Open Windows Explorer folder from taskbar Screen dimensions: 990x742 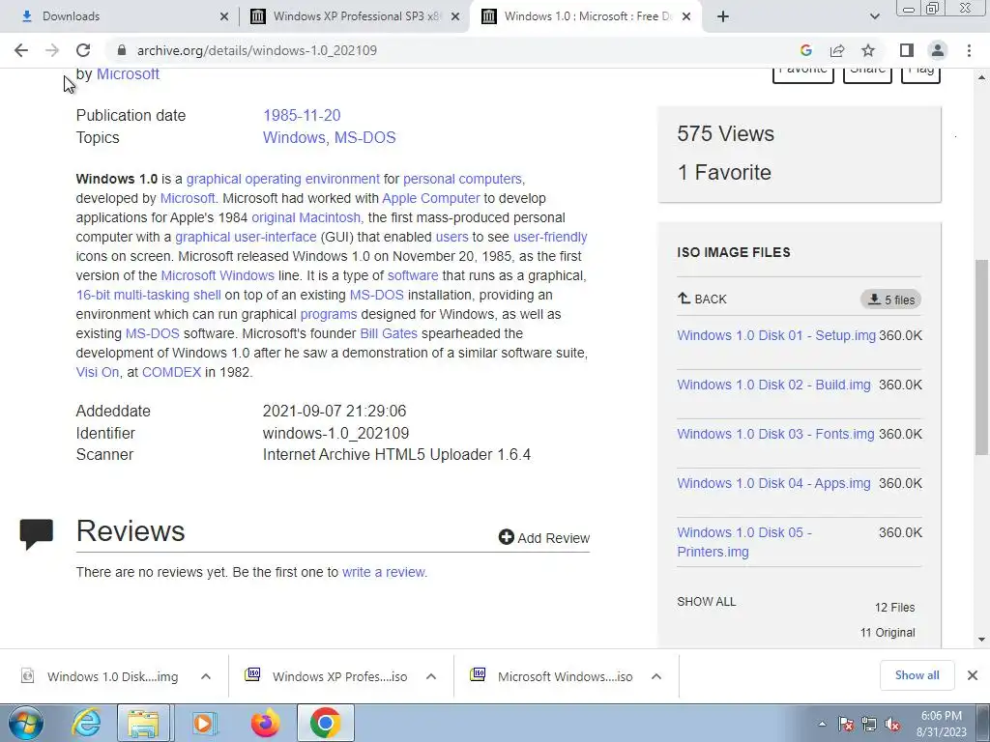click(143, 723)
